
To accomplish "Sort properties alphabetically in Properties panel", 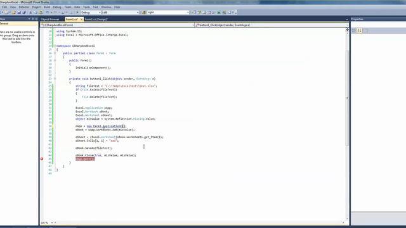I will tap(360, 30).
